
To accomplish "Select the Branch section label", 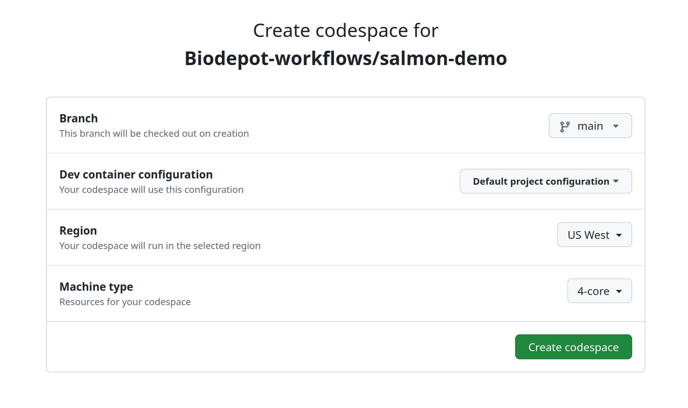I will pyautogui.click(x=78, y=118).
